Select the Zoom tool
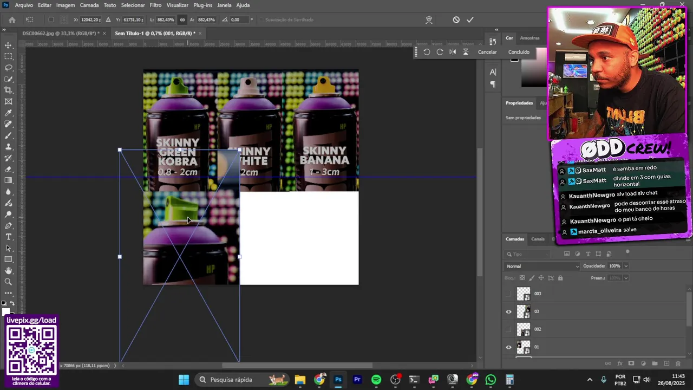This screenshot has height=390, width=693. coord(8,282)
